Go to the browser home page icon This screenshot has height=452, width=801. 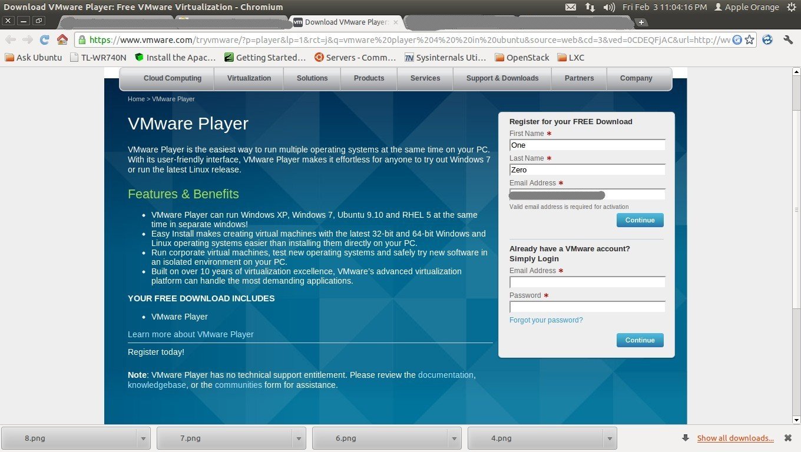pyautogui.click(x=62, y=39)
